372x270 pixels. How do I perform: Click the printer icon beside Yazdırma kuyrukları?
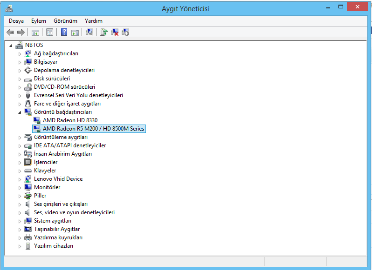(28, 237)
